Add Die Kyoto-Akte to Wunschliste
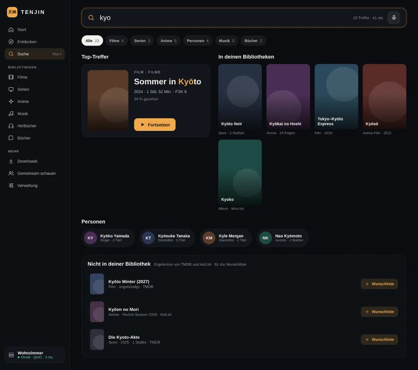Image resolution: width=418 pixels, height=370 pixels. coord(379,340)
